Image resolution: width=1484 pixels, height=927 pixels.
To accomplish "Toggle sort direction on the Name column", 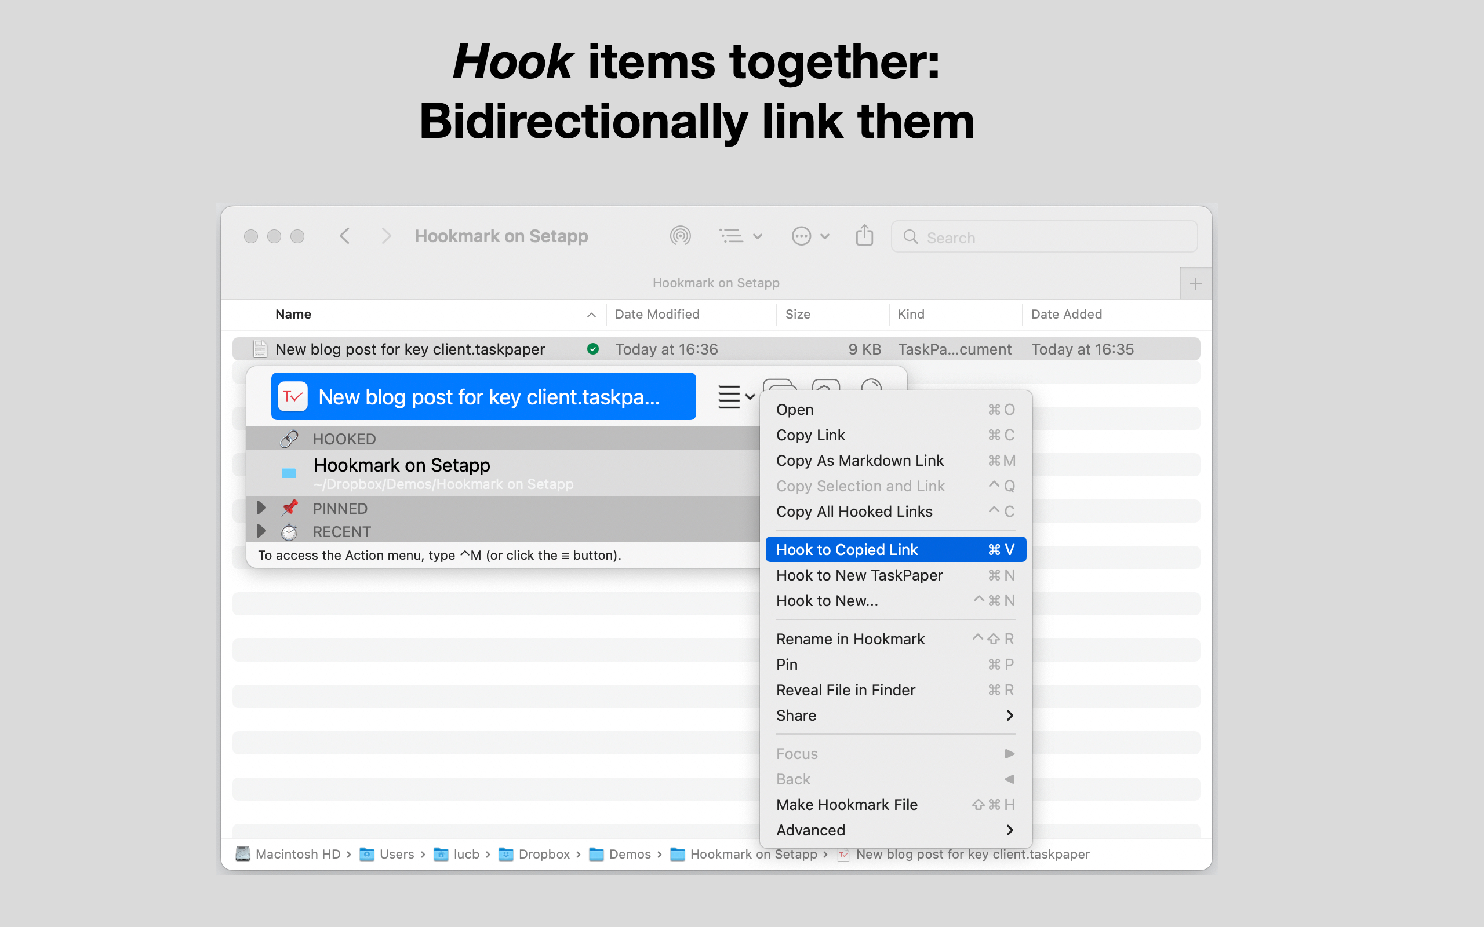I will tap(591, 315).
